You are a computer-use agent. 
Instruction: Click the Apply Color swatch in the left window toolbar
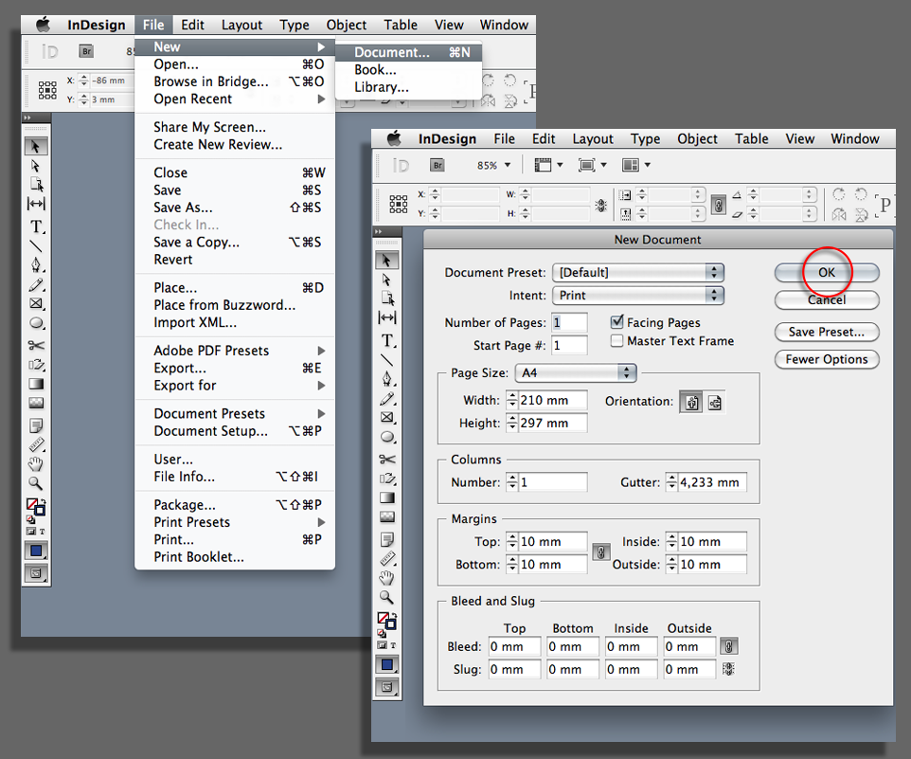coord(36,551)
